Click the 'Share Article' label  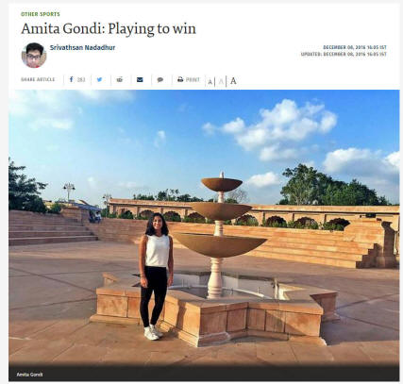[x=38, y=79]
